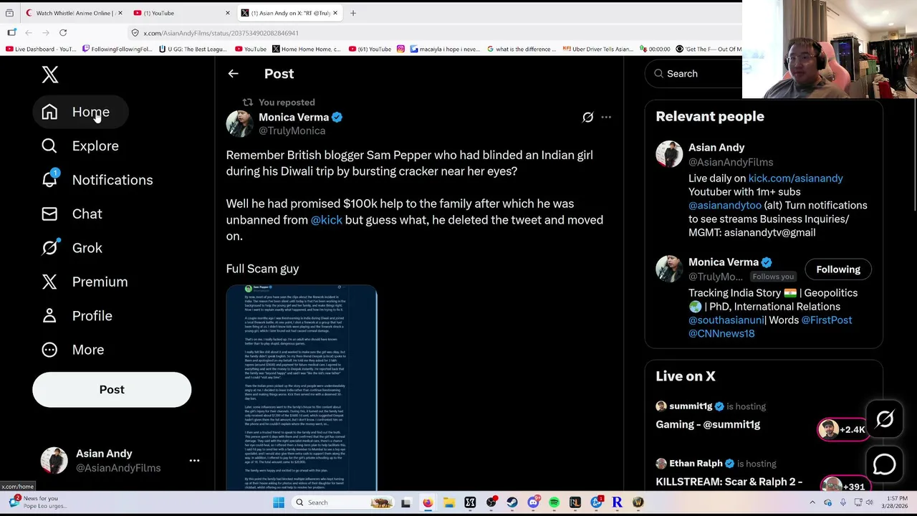Open Premium in the X sidebar
917x516 pixels.
pyautogui.click(x=85, y=282)
